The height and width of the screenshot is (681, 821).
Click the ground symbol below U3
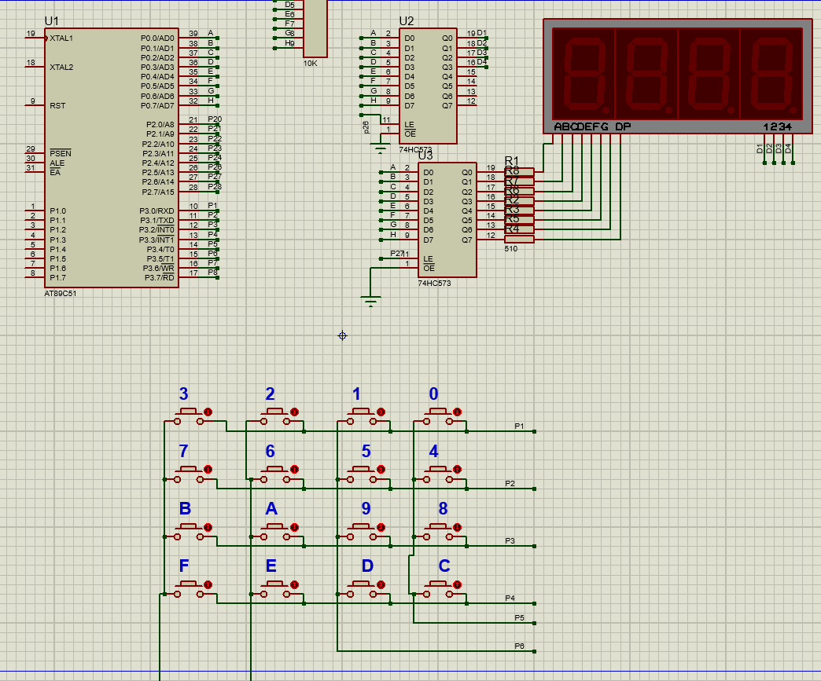[370, 302]
